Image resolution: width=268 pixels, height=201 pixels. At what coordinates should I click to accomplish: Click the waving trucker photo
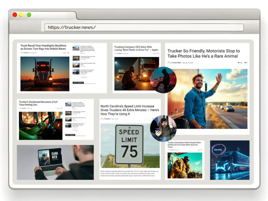208,99
